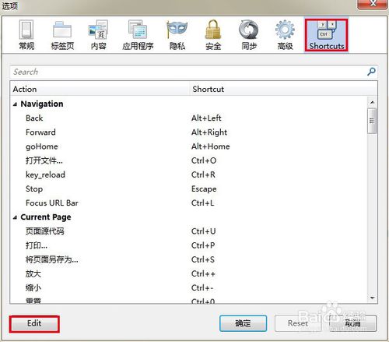Image resolution: width=389 pixels, height=342 pixels.
Task: Select the 安全 security padlock icon
Action: pyautogui.click(x=213, y=35)
